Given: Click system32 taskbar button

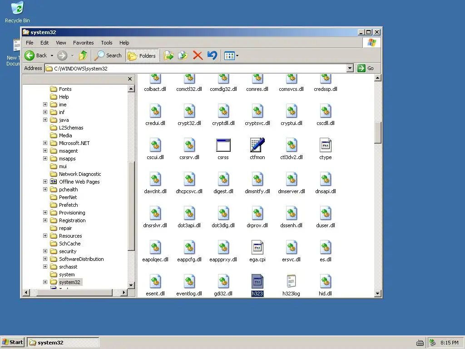Looking at the screenshot, I should coord(63,343).
